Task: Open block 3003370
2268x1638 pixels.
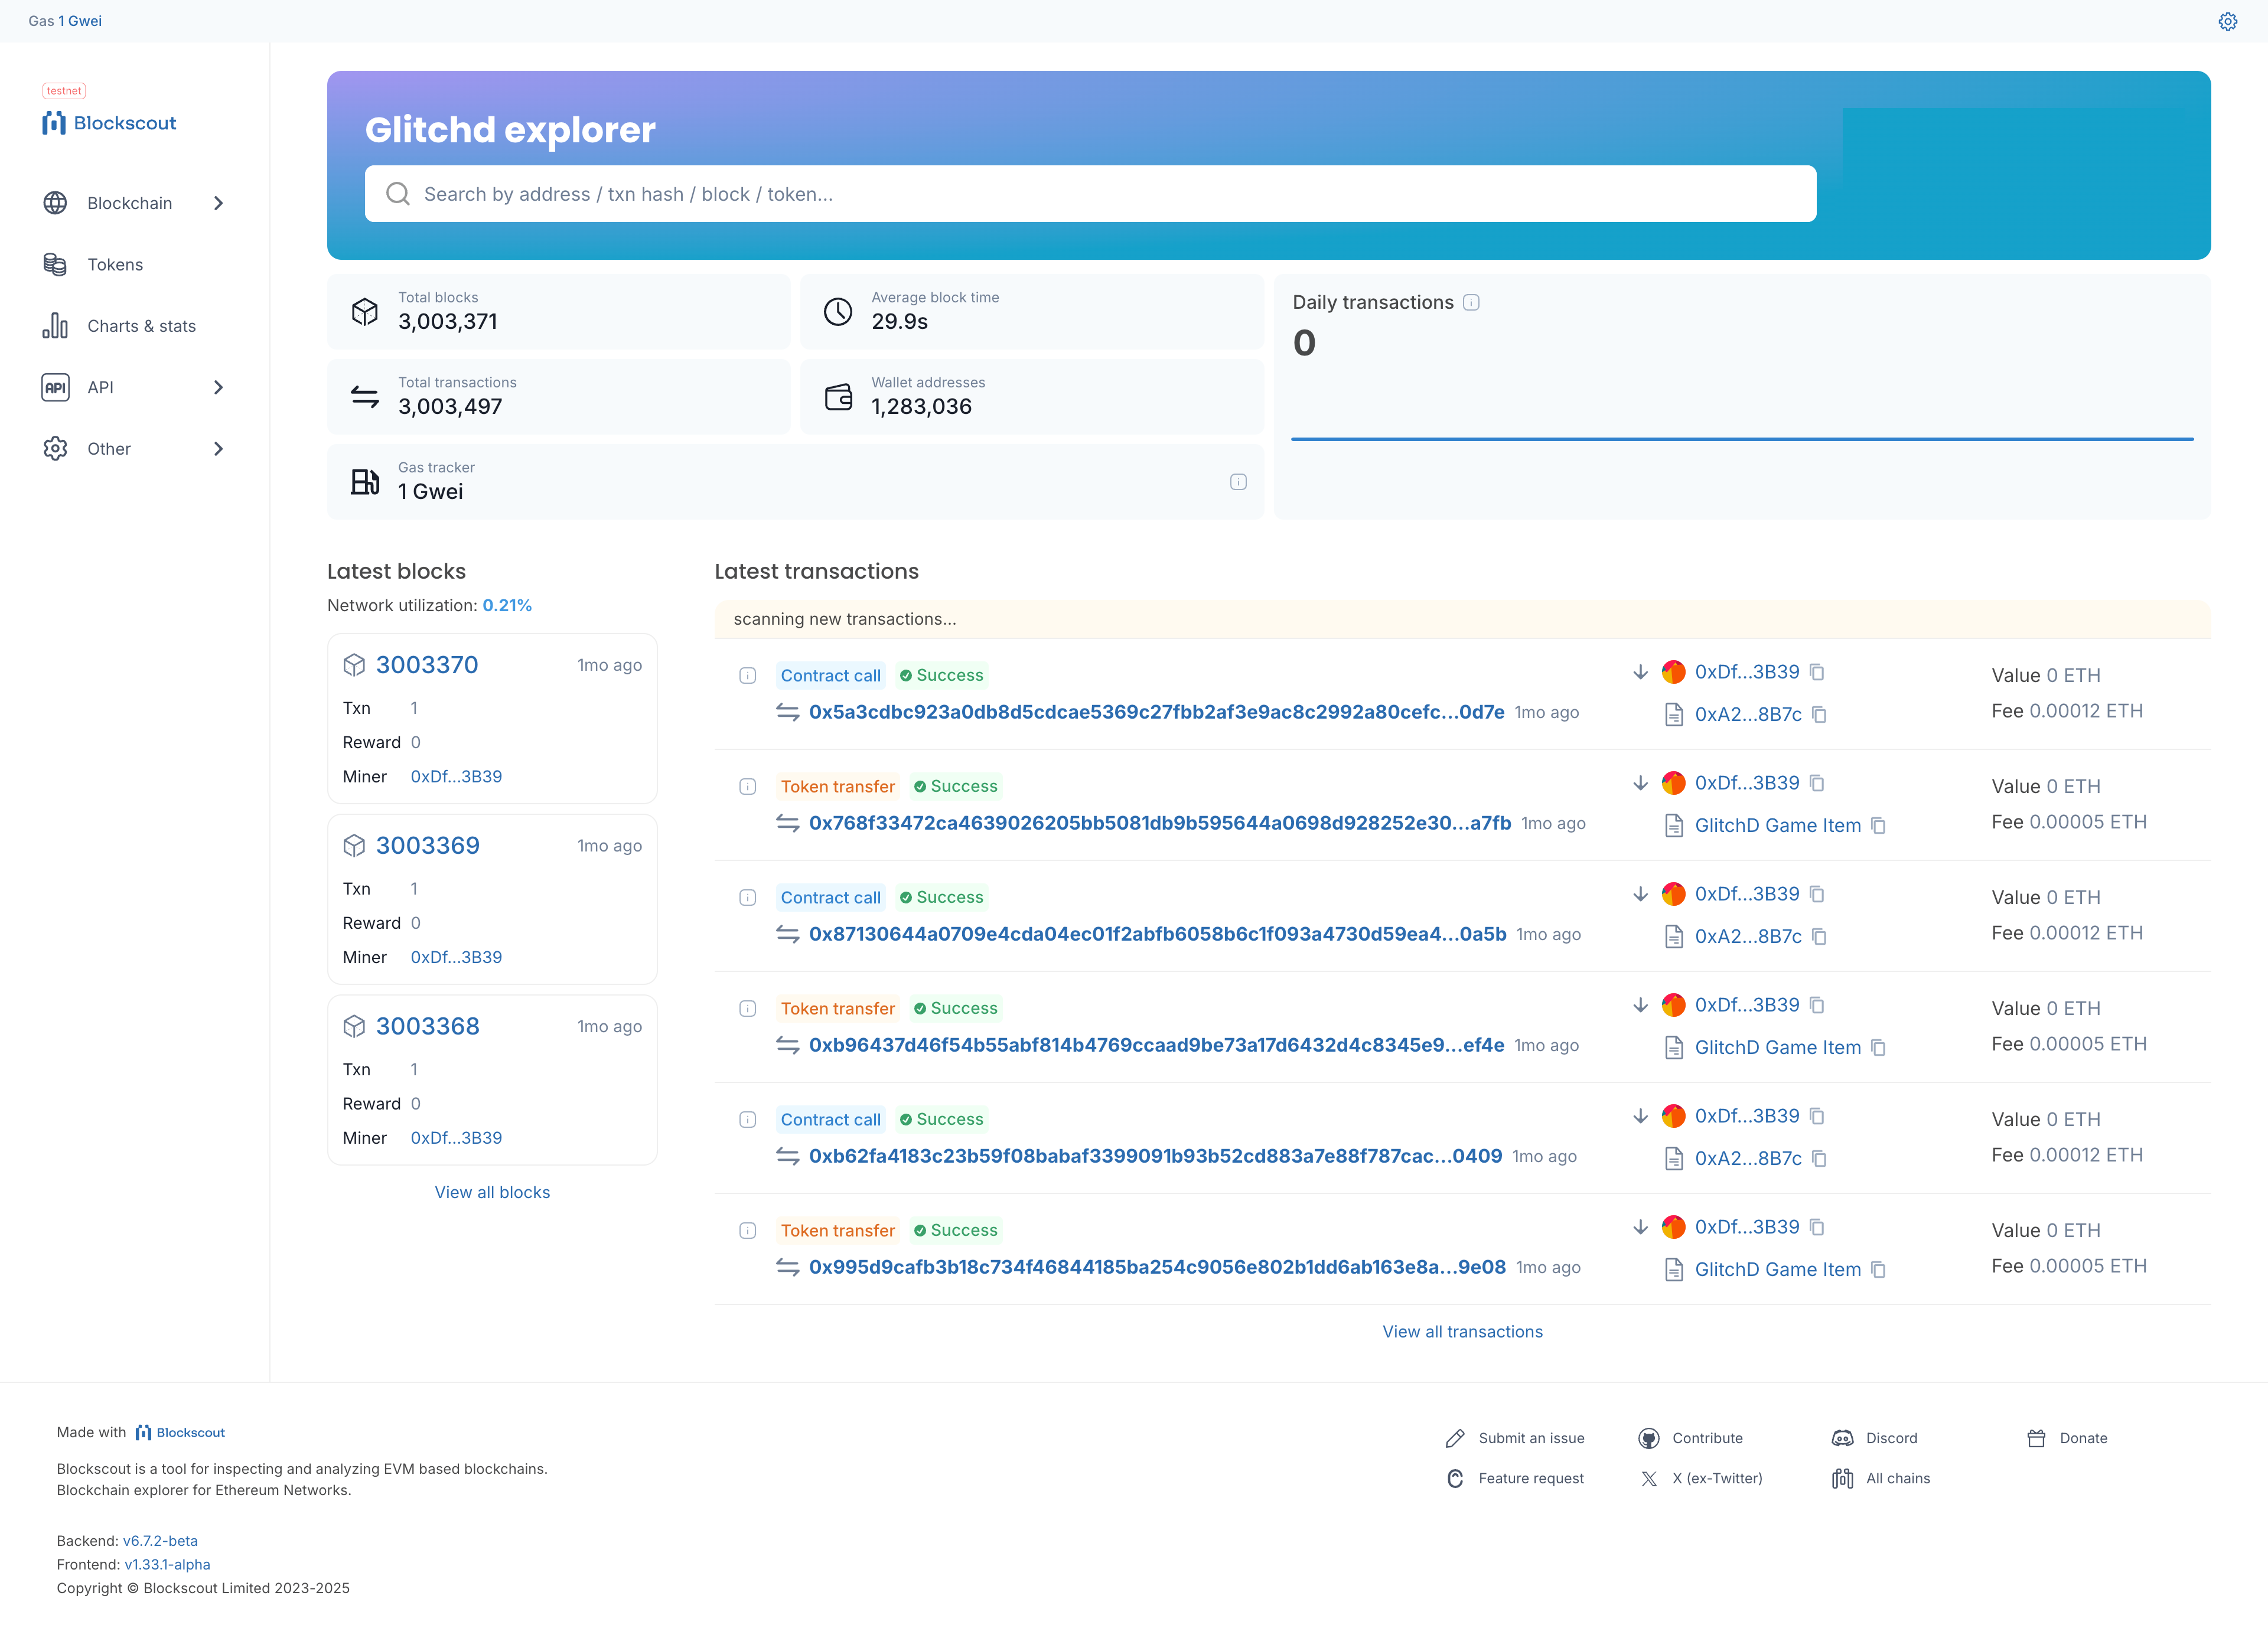Action: pyautogui.click(x=427, y=665)
